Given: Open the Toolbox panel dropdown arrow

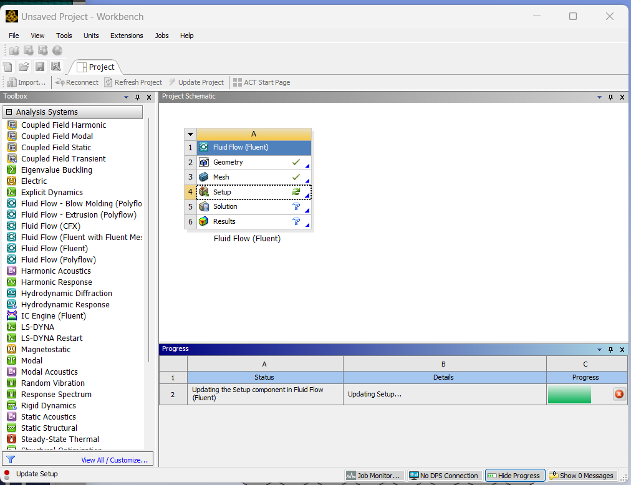Looking at the screenshot, I should (127, 97).
